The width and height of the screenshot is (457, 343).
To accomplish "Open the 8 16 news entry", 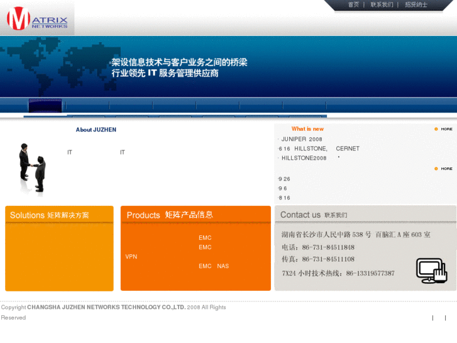I will pyautogui.click(x=284, y=198).
